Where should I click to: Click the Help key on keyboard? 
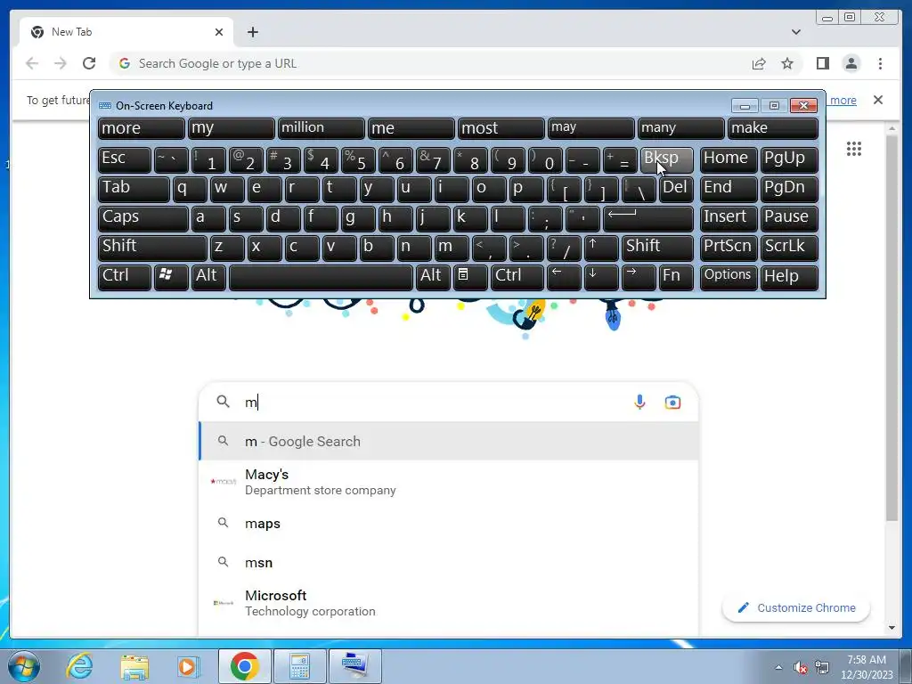pos(789,277)
